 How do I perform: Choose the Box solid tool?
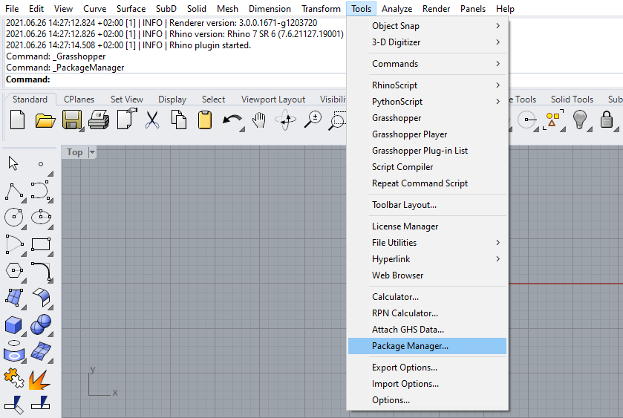pos(13,324)
